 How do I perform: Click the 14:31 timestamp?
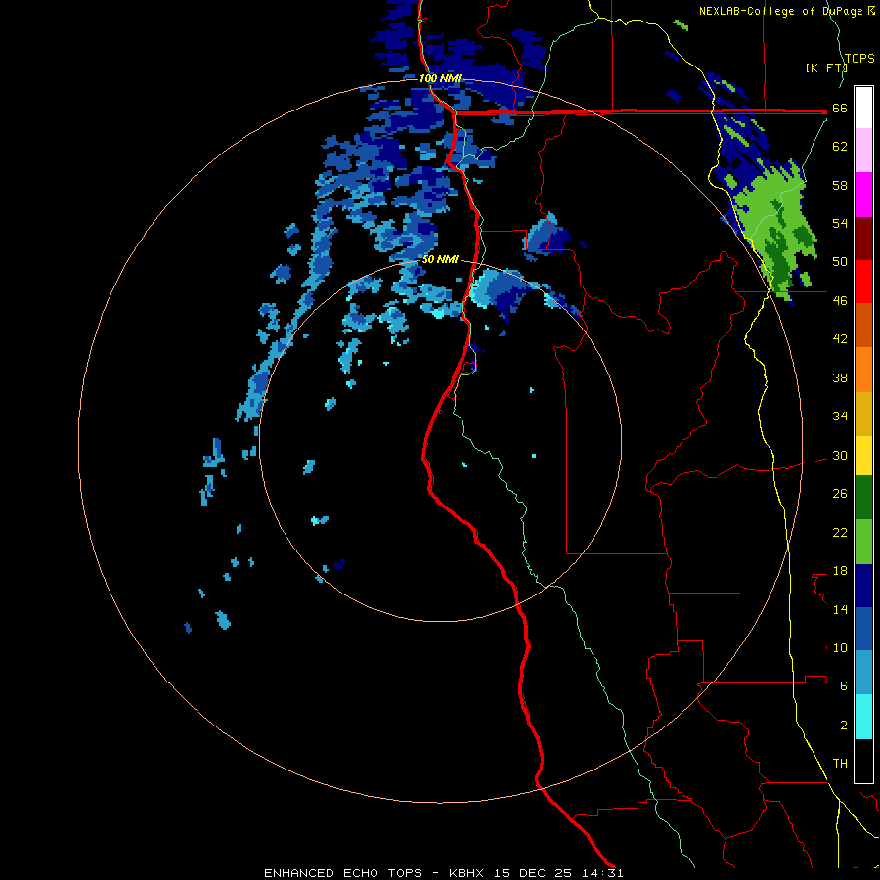pyautogui.click(x=602, y=873)
